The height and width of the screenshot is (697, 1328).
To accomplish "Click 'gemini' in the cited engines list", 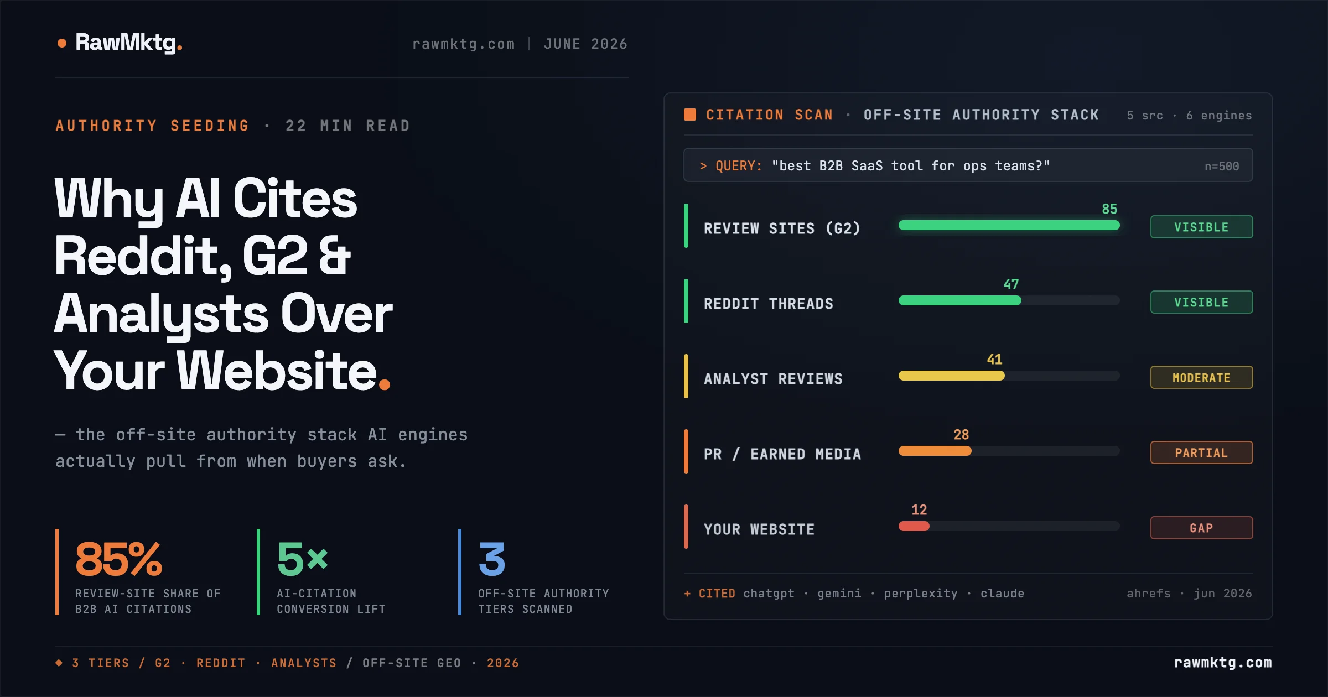I will [x=839, y=594].
